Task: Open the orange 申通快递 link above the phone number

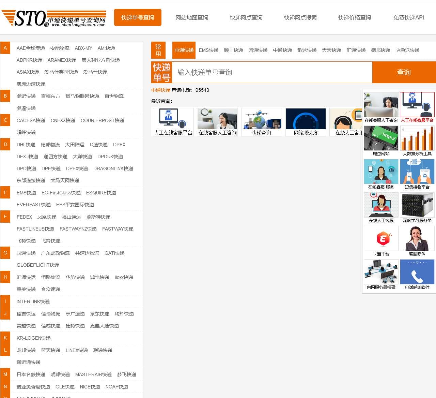Action: [x=161, y=90]
